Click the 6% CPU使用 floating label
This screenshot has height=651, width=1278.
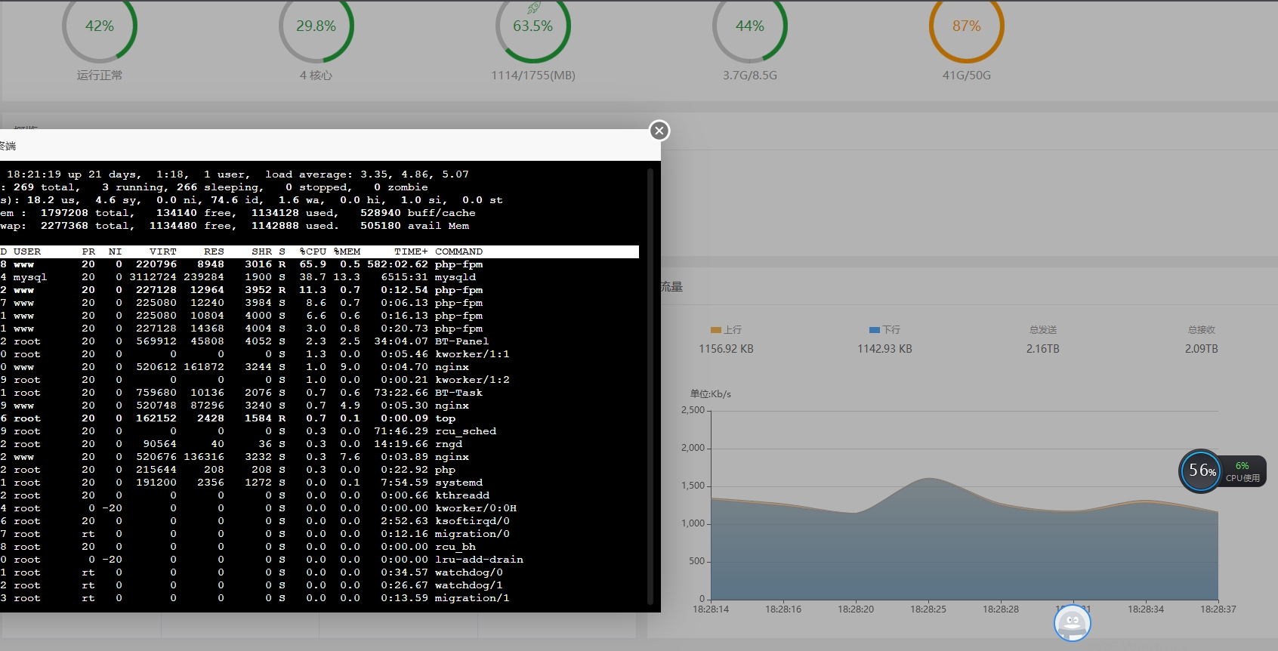coord(1242,472)
